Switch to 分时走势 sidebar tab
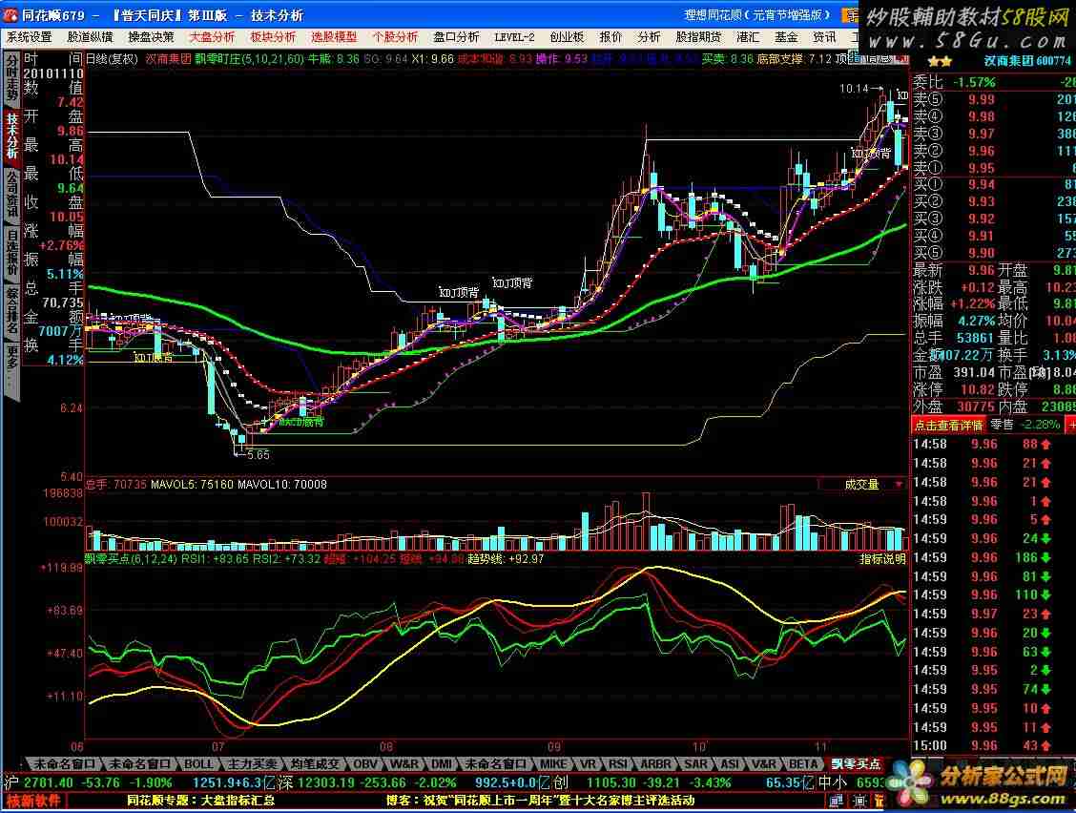This screenshot has width=1076, height=813. coord(11,77)
